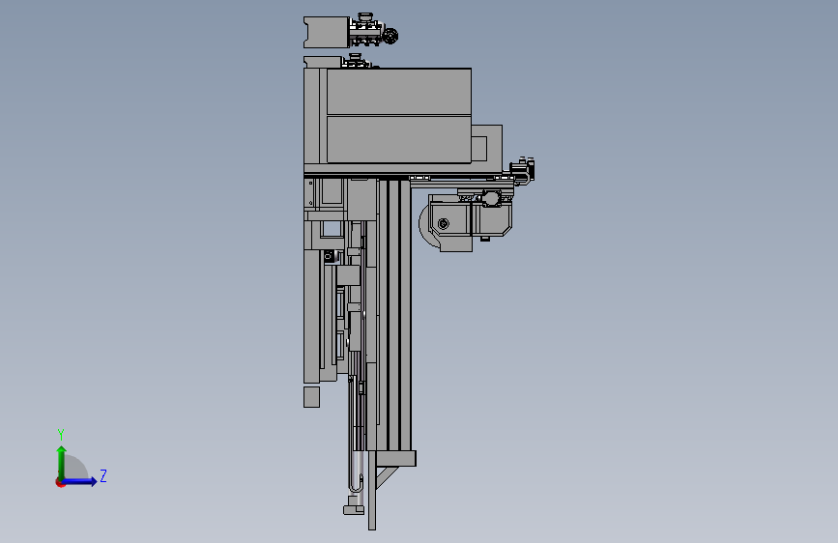The image size is (838, 543).
Task: Select the round motor with concentric circle hub
Action: coord(443,224)
